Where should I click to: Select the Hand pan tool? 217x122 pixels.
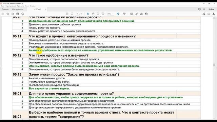pos(93,14)
